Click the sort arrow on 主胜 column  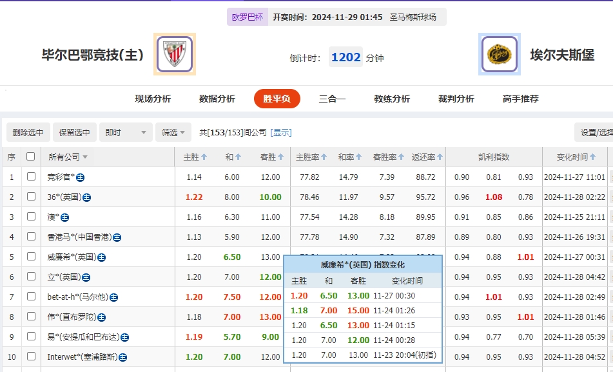click(x=205, y=155)
